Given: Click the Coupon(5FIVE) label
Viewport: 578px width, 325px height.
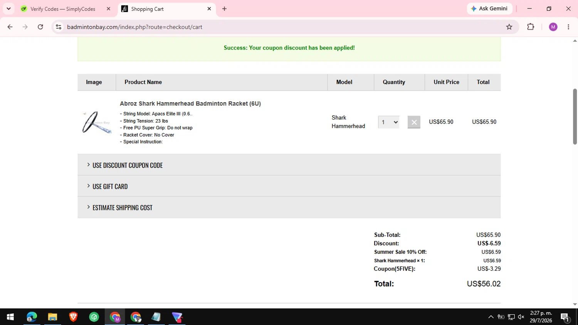Looking at the screenshot, I should [x=395, y=269].
